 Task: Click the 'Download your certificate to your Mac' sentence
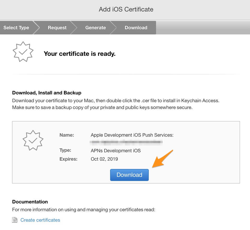[116, 101]
